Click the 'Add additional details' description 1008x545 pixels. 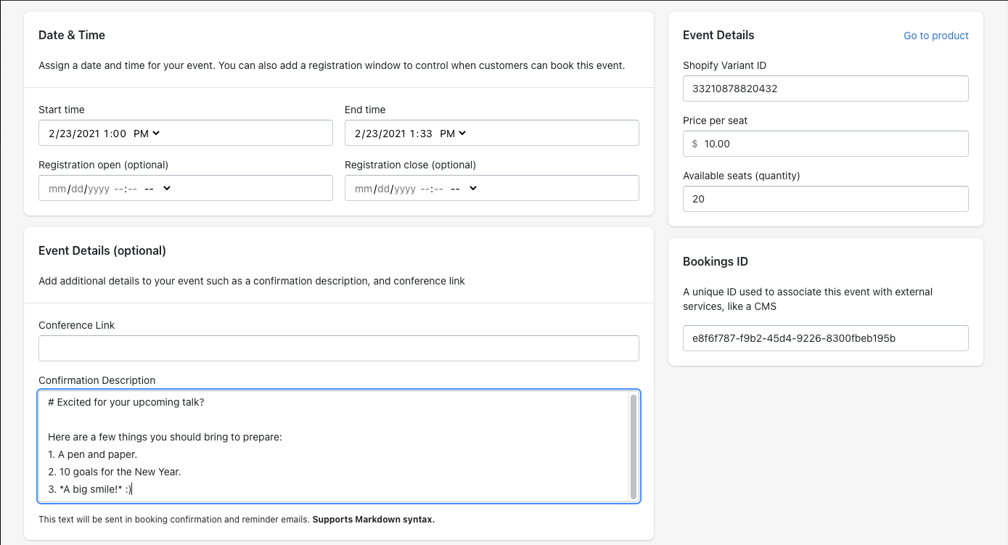point(252,281)
